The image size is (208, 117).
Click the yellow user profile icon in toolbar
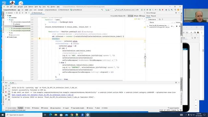[178, 10]
